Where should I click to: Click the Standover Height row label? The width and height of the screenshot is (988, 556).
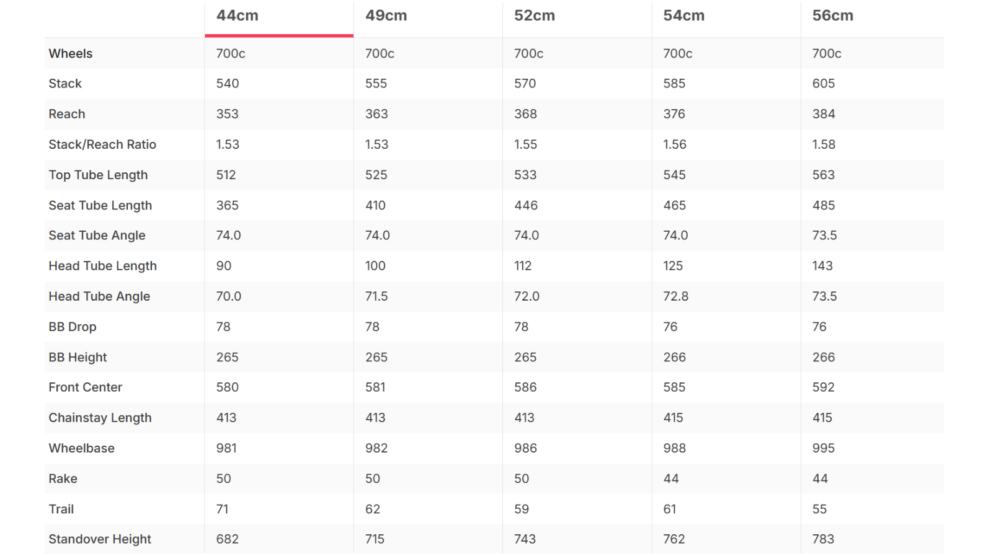pyautogui.click(x=100, y=539)
